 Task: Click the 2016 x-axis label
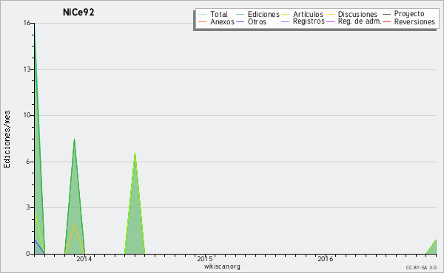[x=326, y=258]
